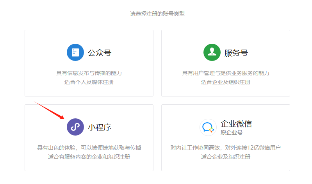Select the 服务号 account type title
The width and height of the screenshot is (312, 184).
pyautogui.click(x=236, y=53)
